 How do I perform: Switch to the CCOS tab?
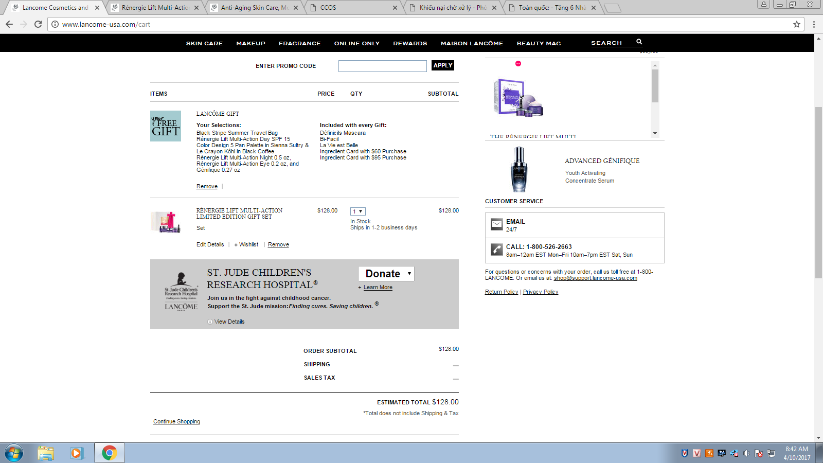353,8
